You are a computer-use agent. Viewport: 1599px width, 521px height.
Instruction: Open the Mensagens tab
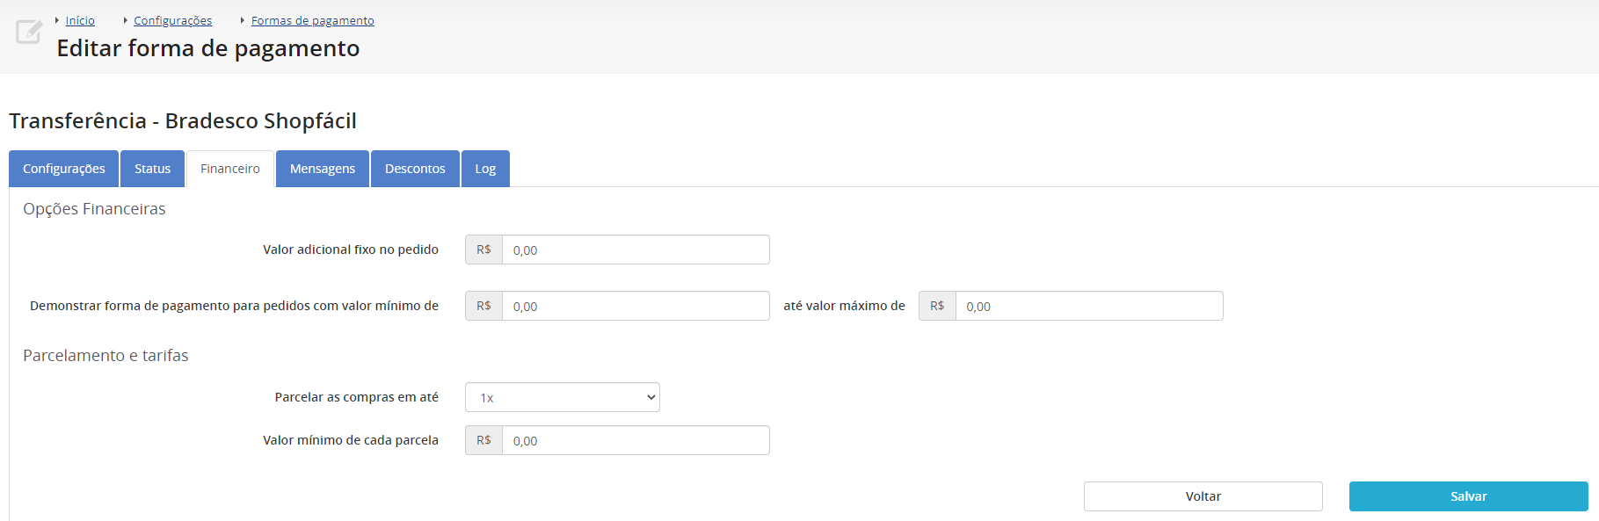323,169
